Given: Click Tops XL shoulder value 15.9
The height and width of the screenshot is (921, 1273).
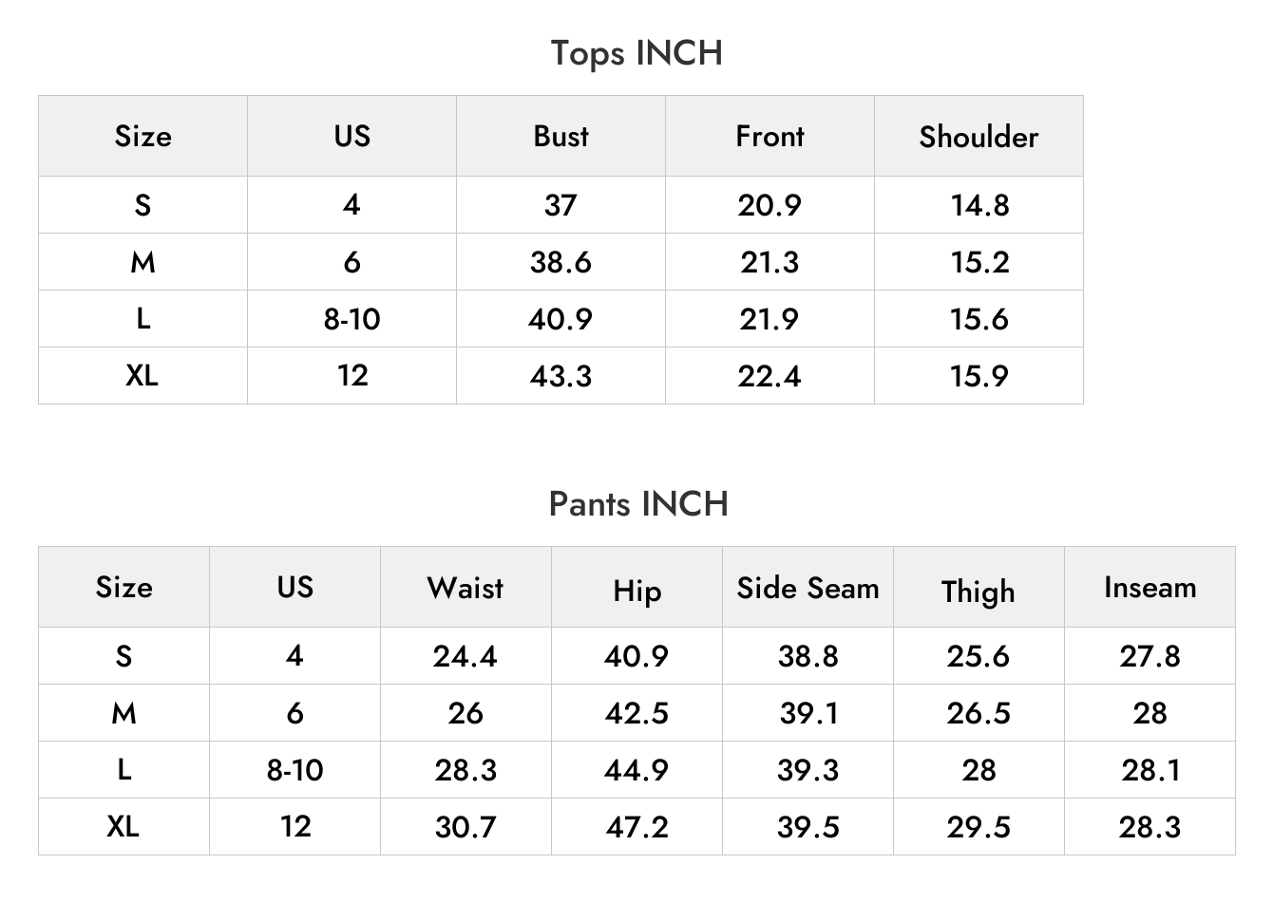Looking at the screenshot, I should pyautogui.click(x=978, y=376).
